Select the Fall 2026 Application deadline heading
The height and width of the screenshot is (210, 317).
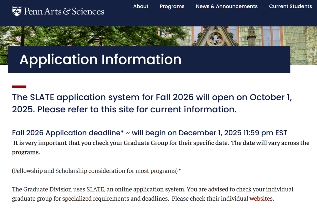pyautogui.click(x=68, y=133)
